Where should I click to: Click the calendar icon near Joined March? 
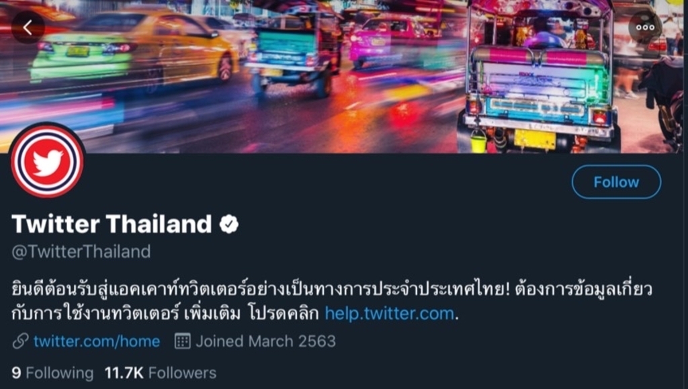183,341
